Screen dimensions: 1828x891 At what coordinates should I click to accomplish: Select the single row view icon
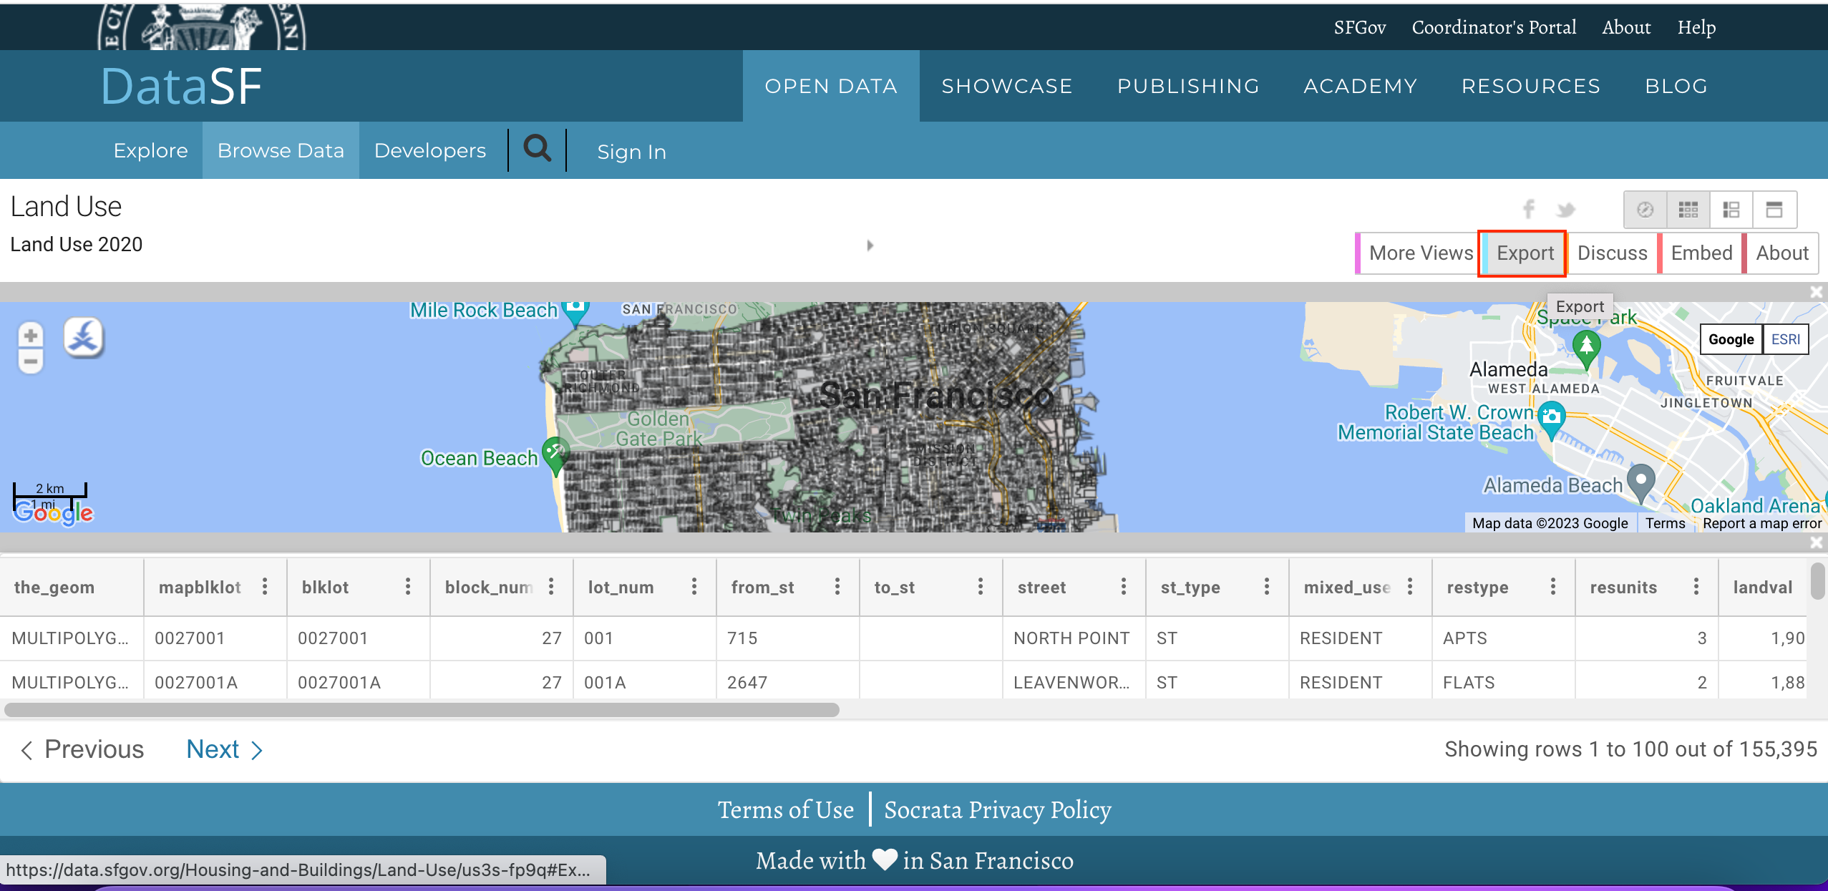pyautogui.click(x=1774, y=210)
